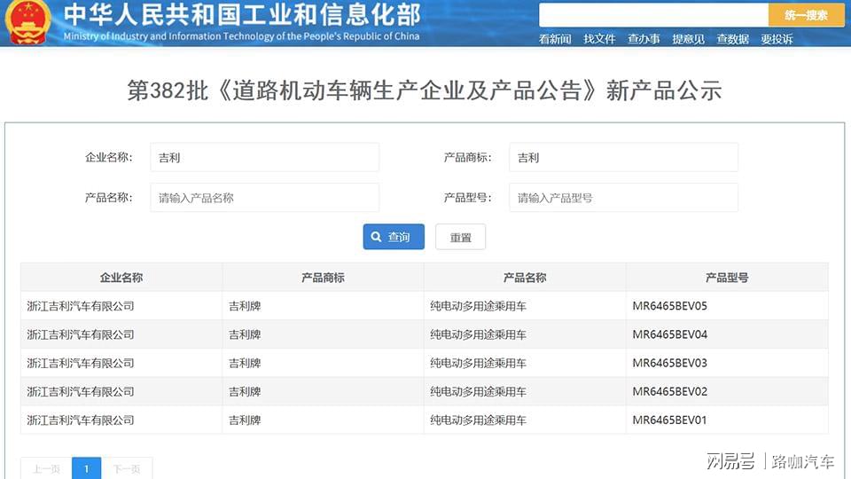Screen dimensions: 851x479
Task: Open the 查数据 navigation item
Action: (732, 39)
